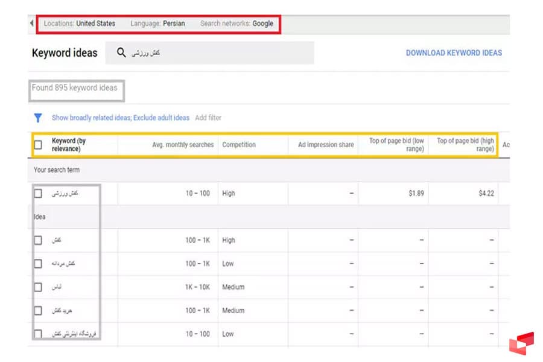
Task: Mark the checkbox beside خرید کفش
Action: tap(38, 311)
